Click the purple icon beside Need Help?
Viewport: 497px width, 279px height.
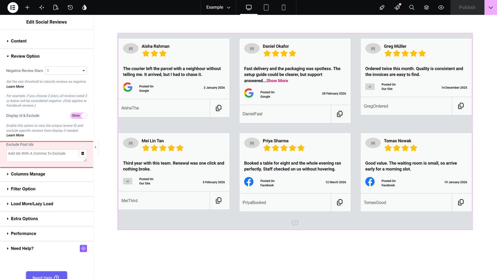(83, 248)
